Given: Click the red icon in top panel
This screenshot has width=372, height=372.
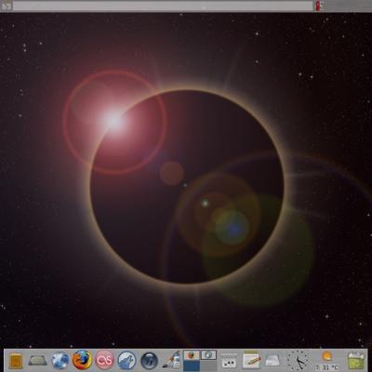Looking at the screenshot, I should (x=319, y=6).
